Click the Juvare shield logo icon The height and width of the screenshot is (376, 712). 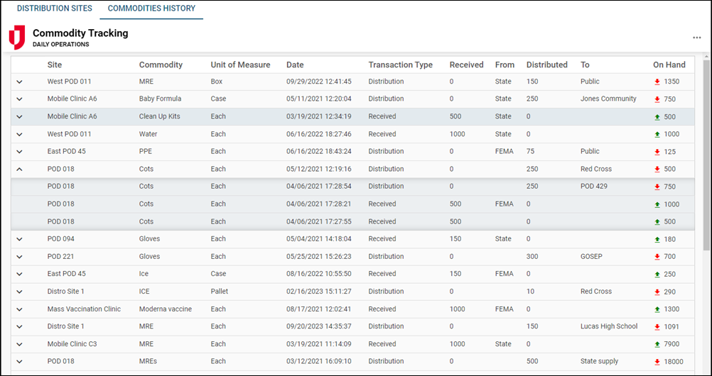16,37
